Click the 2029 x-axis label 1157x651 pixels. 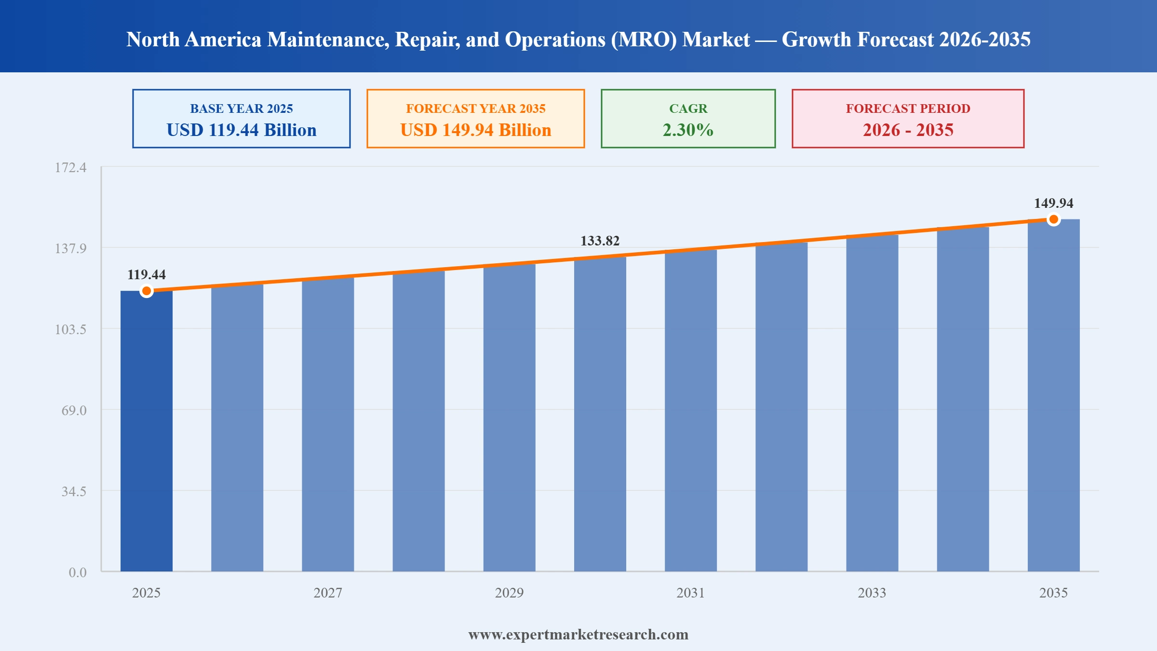[x=510, y=593]
